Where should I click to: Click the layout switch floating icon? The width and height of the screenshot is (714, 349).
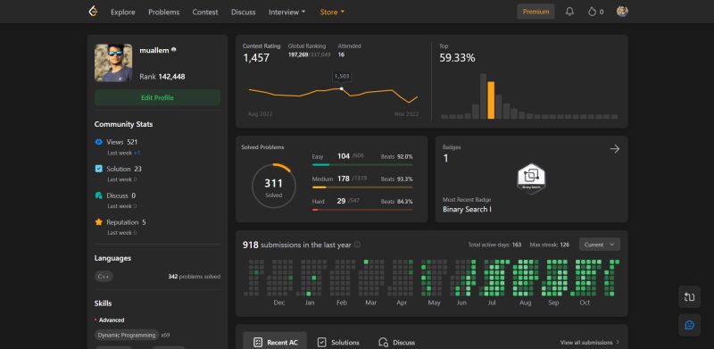click(x=689, y=297)
